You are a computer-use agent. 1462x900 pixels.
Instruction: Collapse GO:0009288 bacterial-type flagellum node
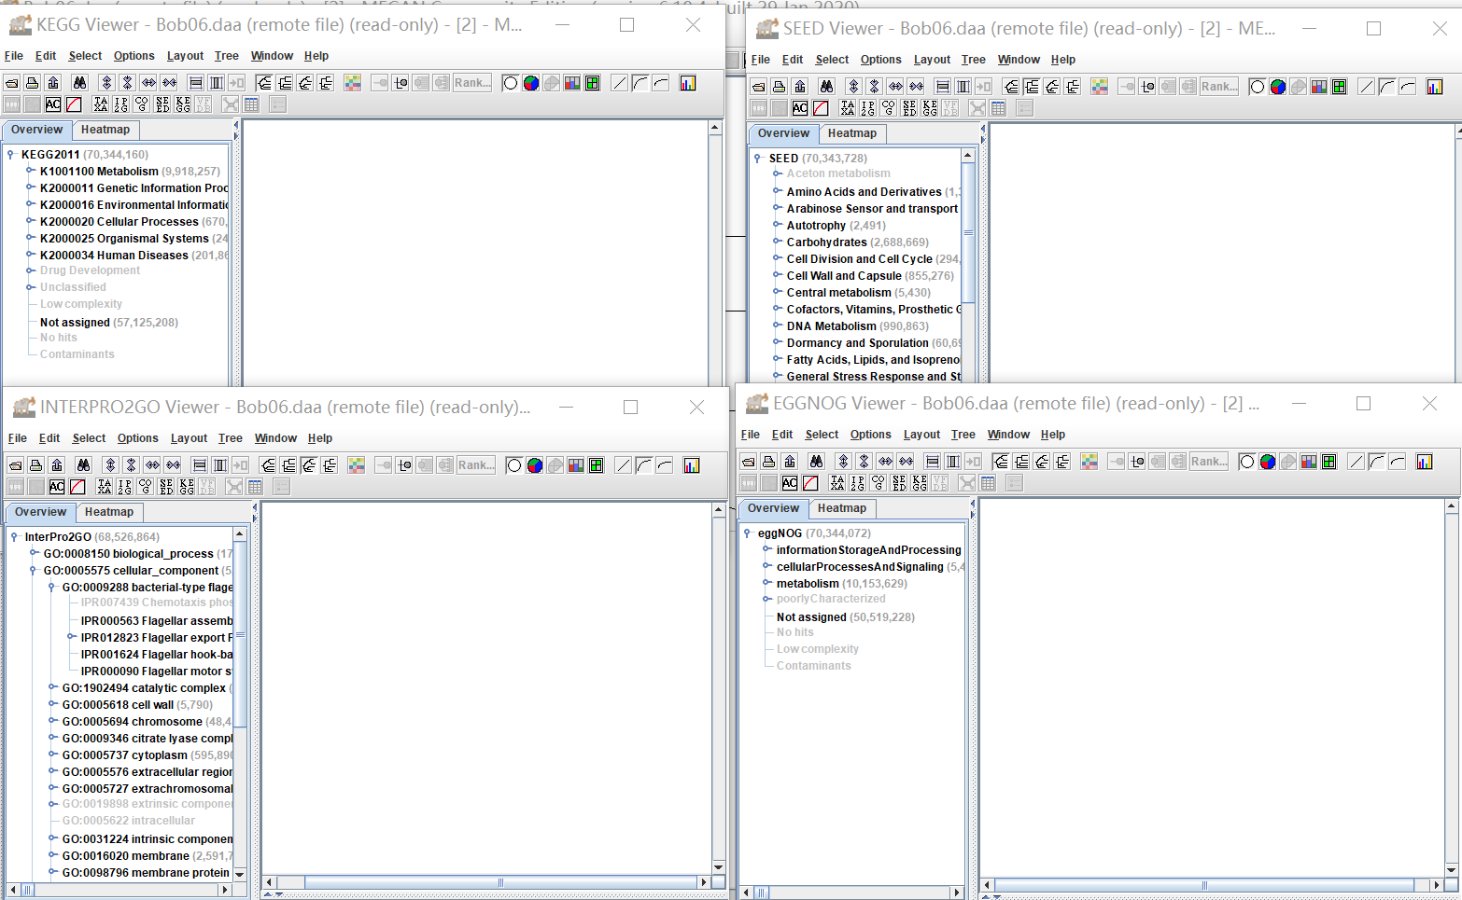[x=52, y=588]
